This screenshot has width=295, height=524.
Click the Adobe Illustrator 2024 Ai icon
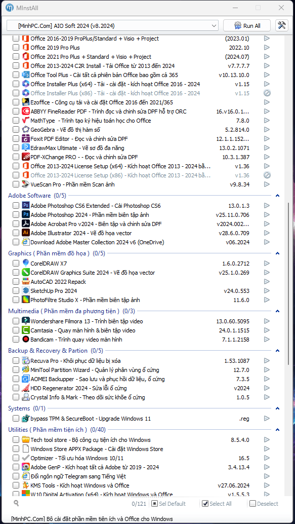tap(26, 233)
